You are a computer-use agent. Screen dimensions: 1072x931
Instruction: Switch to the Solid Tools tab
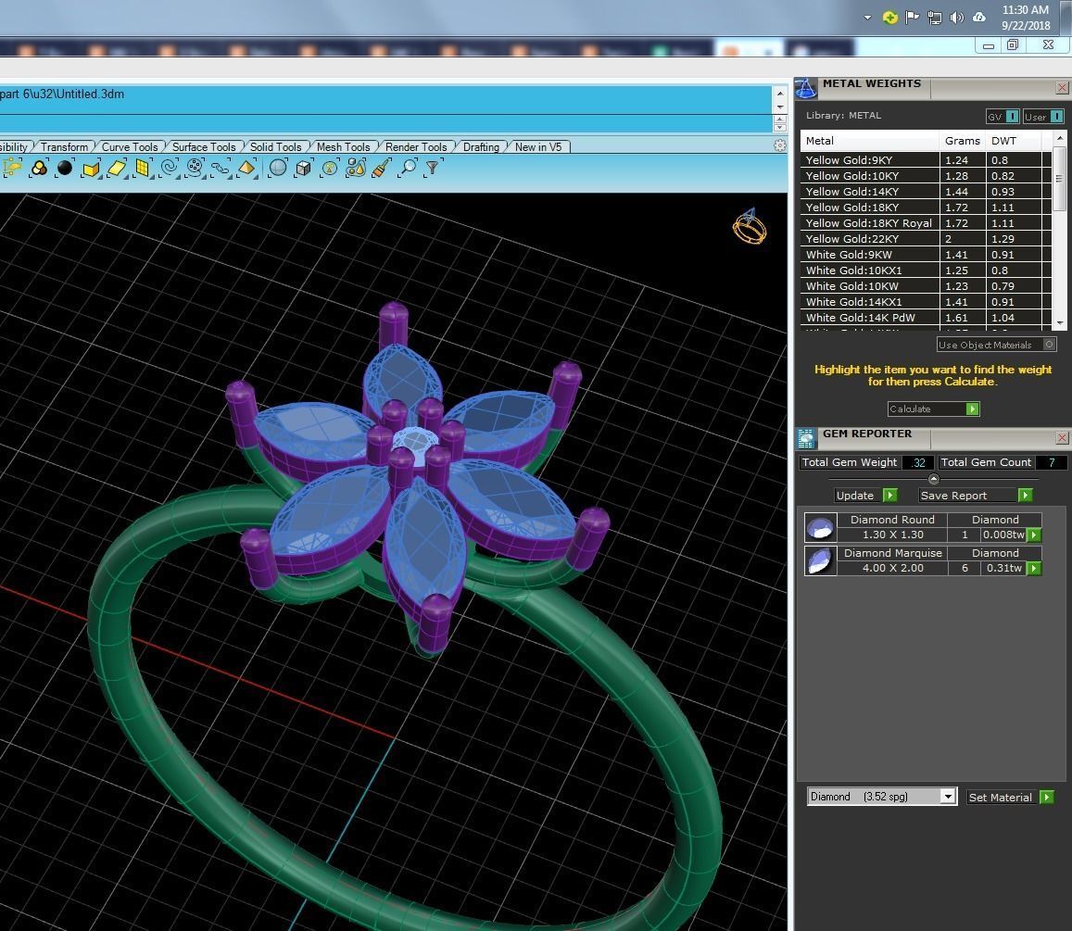pyautogui.click(x=275, y=147)
